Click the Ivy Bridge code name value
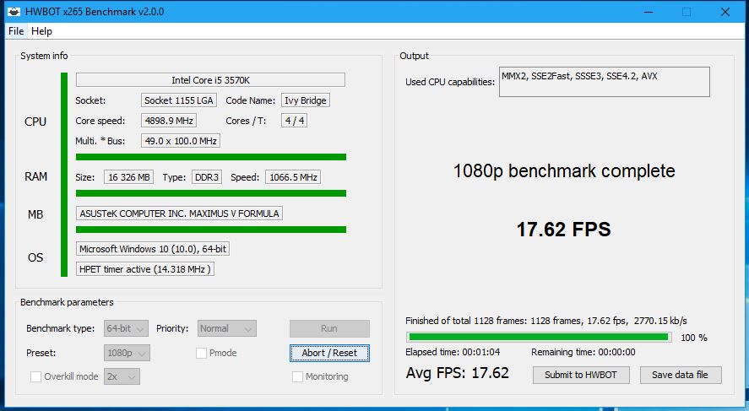Image resolution: width=749 pixels, height=411 pixels. tap(305, 100)
